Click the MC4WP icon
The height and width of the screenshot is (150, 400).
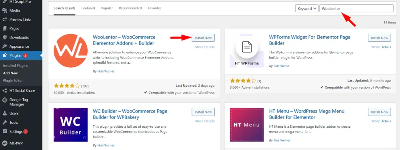click(4, 143)
